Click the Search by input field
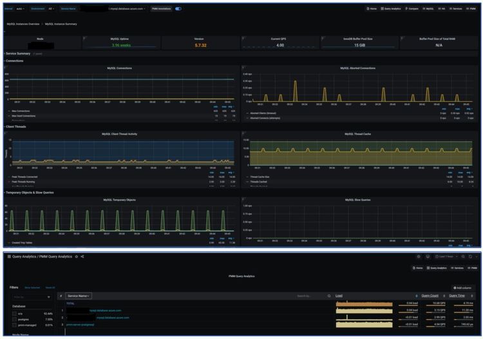Screen dimensions: 483x339 coord(310,296)
